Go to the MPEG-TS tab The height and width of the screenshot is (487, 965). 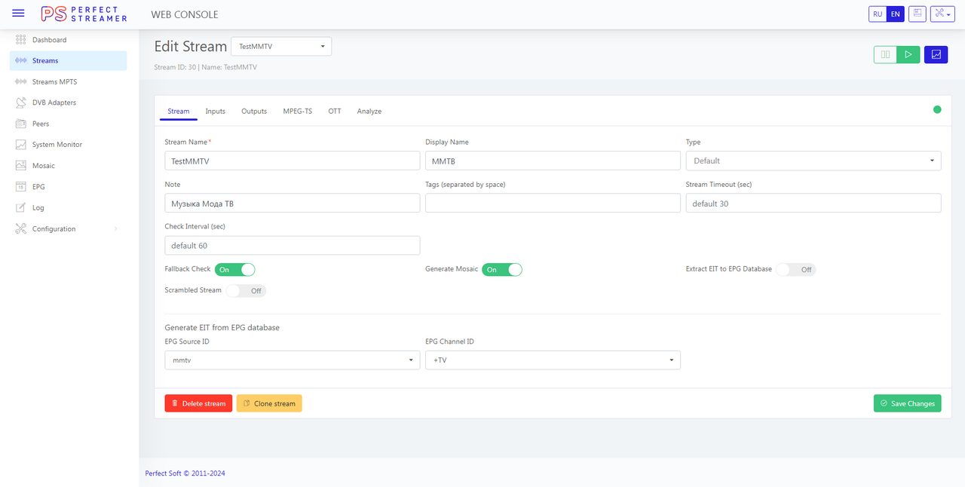click(297, 112)
